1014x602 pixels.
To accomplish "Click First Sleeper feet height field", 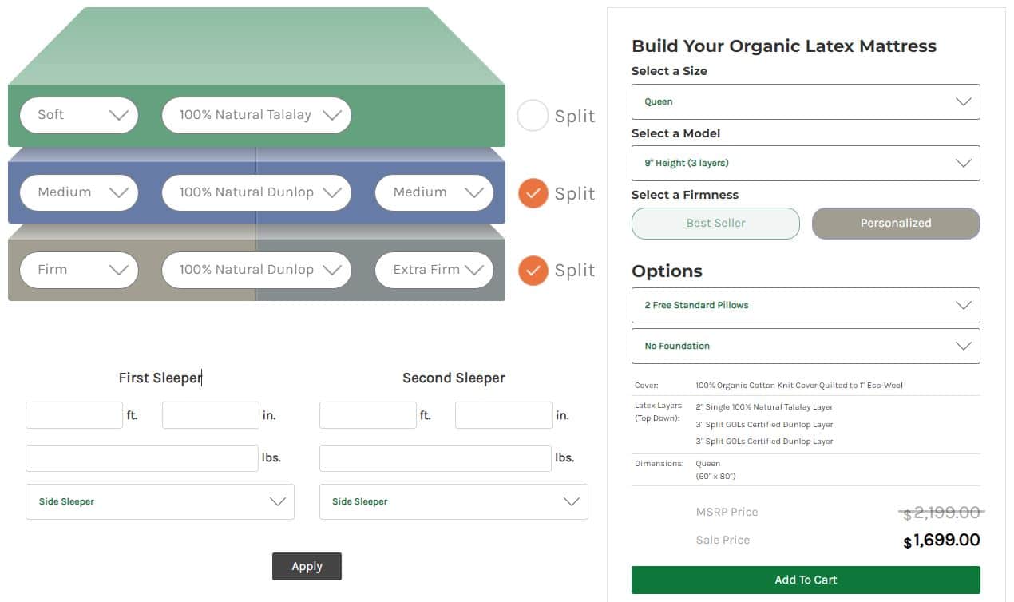I will tap(74, 415).
